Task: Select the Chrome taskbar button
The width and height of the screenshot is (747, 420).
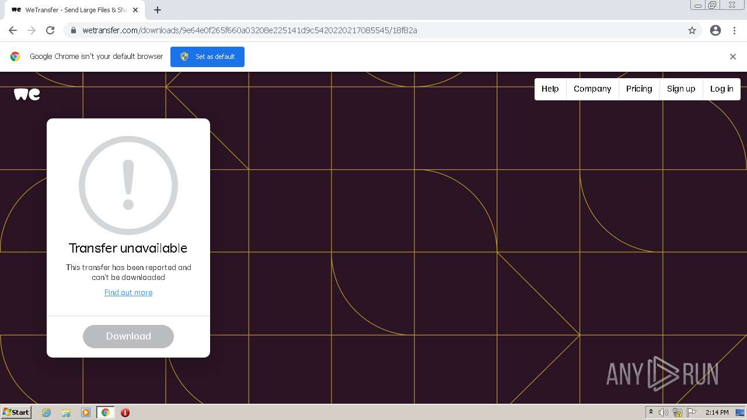Action: click(106, 412)
